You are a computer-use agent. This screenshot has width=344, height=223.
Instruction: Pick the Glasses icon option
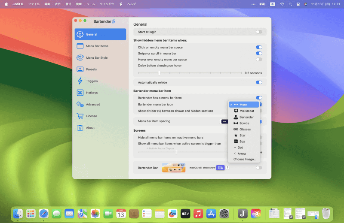click(x=244, y=130)
